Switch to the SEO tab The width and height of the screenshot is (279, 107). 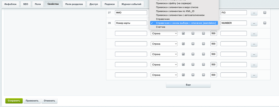(26, 4)
